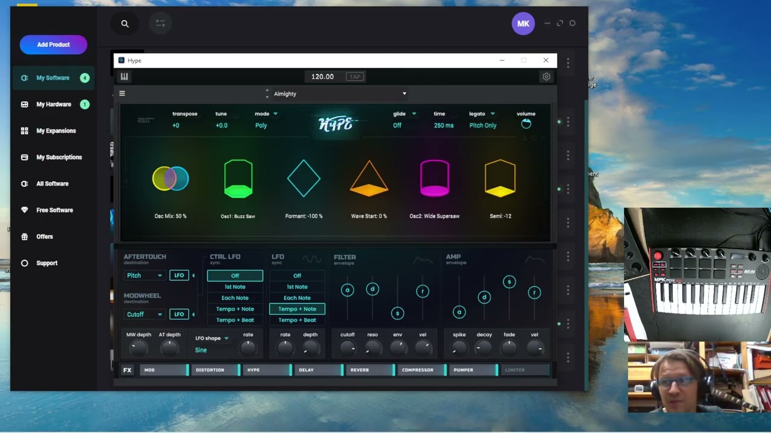Click the Add Product button
Image resolution: width=771 pixels, height=433 pixels.
point(54,45)
